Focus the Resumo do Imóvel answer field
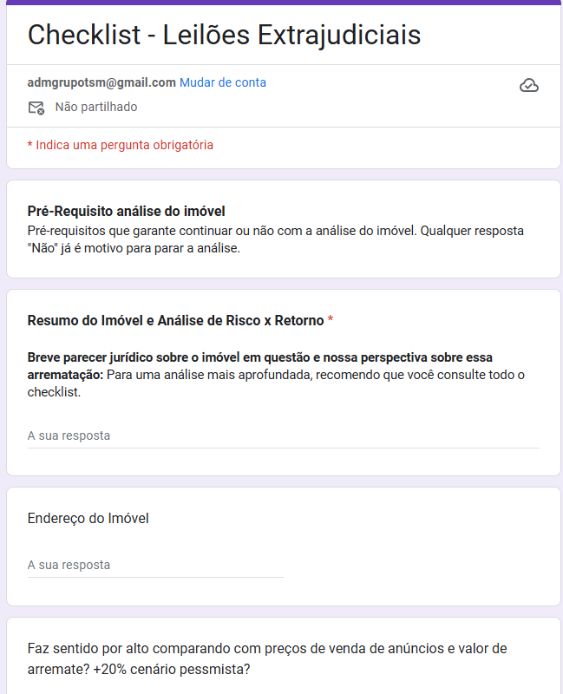563x694 pixels. pos(284,436)
